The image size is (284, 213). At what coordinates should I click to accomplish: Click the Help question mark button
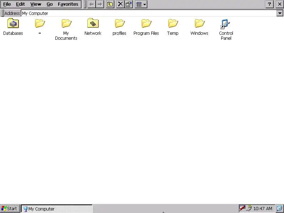coord(269,4)
